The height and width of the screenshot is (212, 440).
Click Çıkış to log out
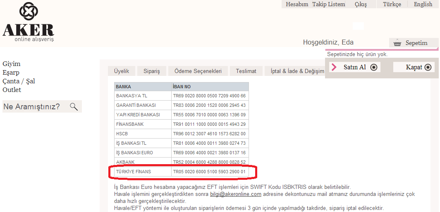tap(361, 4)
